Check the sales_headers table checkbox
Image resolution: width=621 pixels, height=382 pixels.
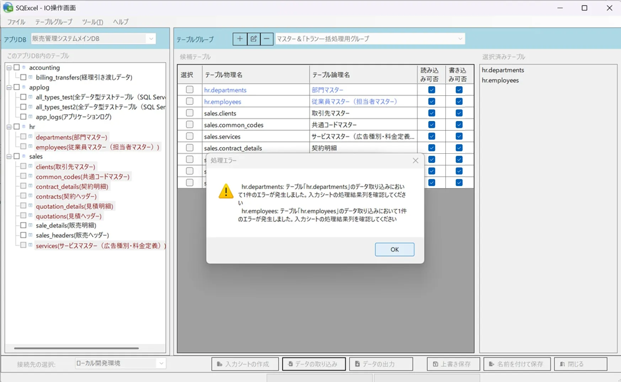[23, 235]
